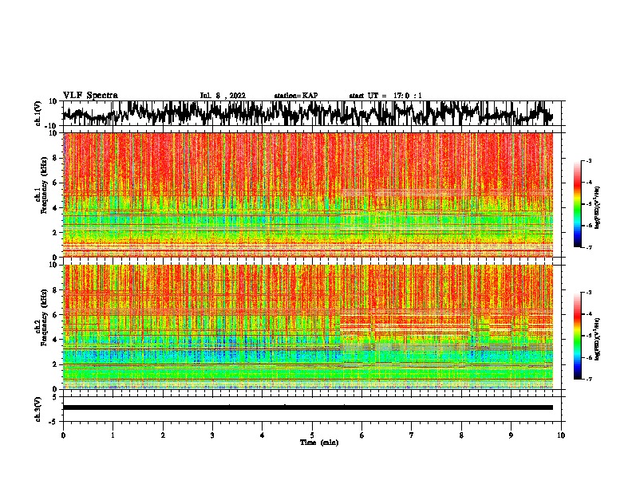Screen dimensions: 632x488
Task: Click the "station=KAP" header label
Action: 296,96
